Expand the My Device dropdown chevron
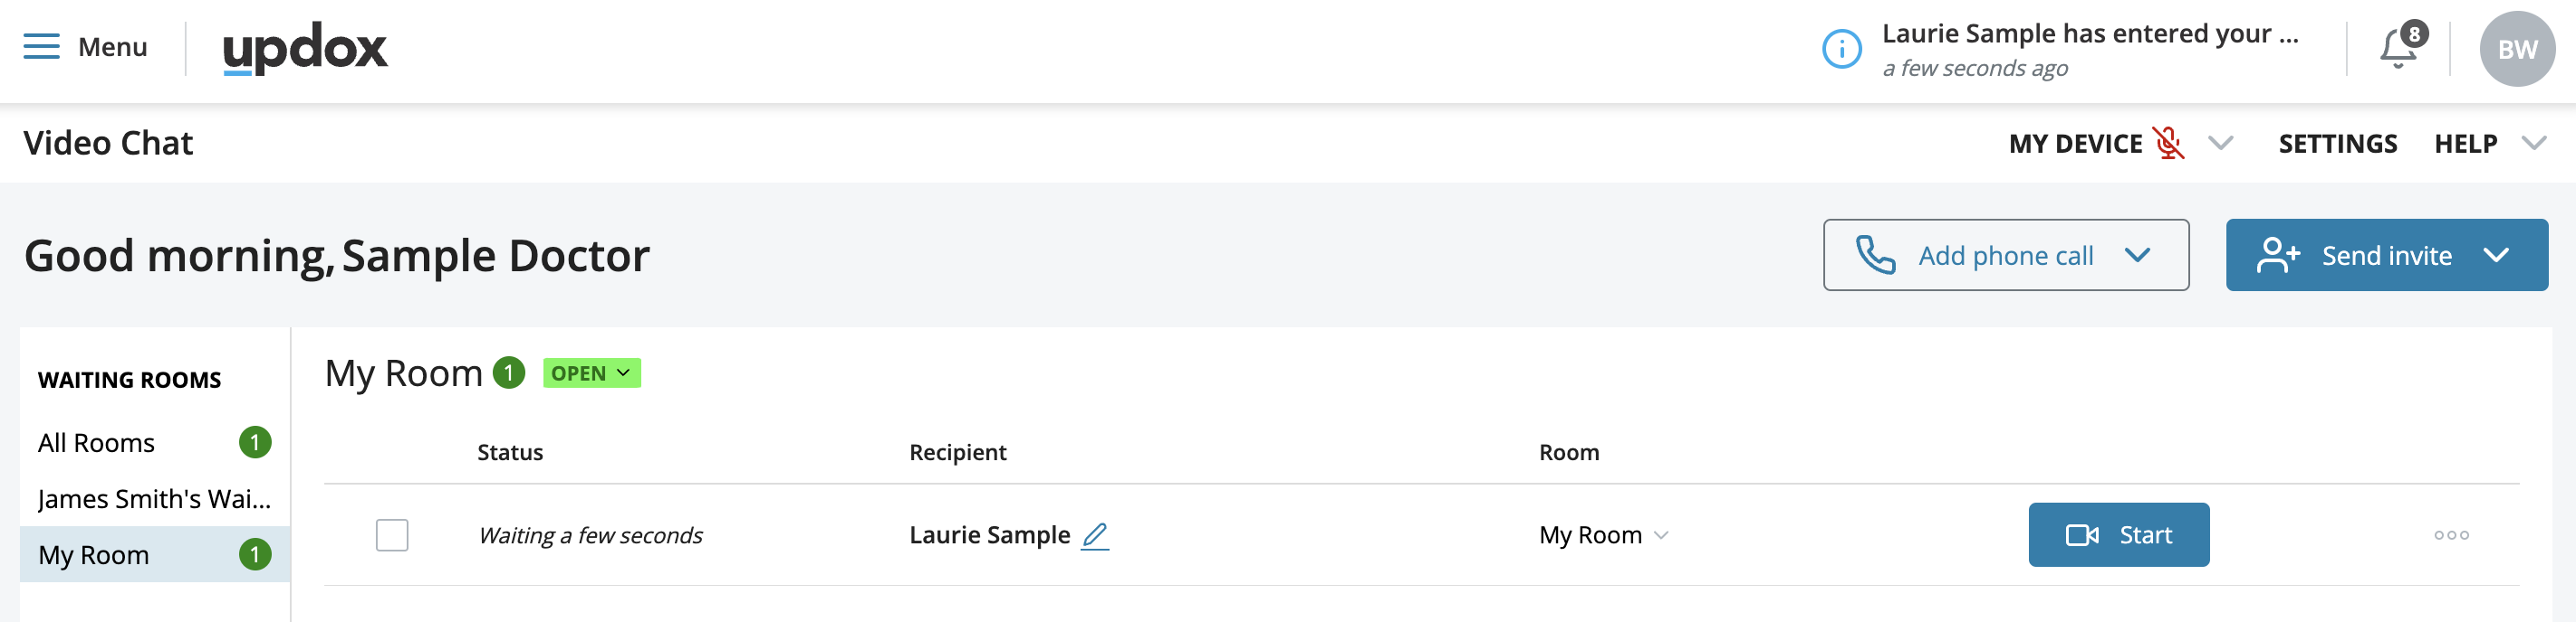 (x=2220, y=144)
